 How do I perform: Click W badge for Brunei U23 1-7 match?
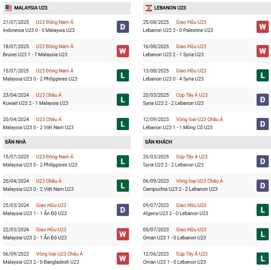coord(122,51)
